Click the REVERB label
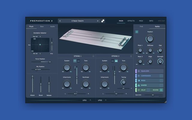The image size is (192, 120). pos(155,90)
